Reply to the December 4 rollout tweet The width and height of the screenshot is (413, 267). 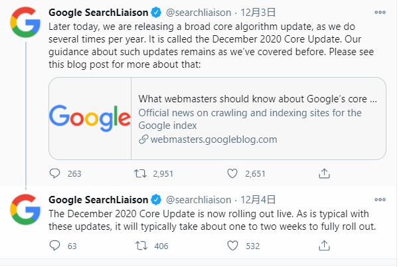55,246
